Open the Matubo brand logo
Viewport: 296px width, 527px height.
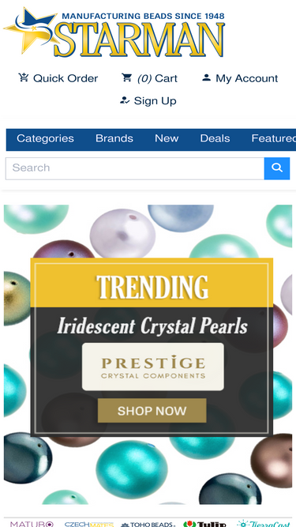coord(32,524)
